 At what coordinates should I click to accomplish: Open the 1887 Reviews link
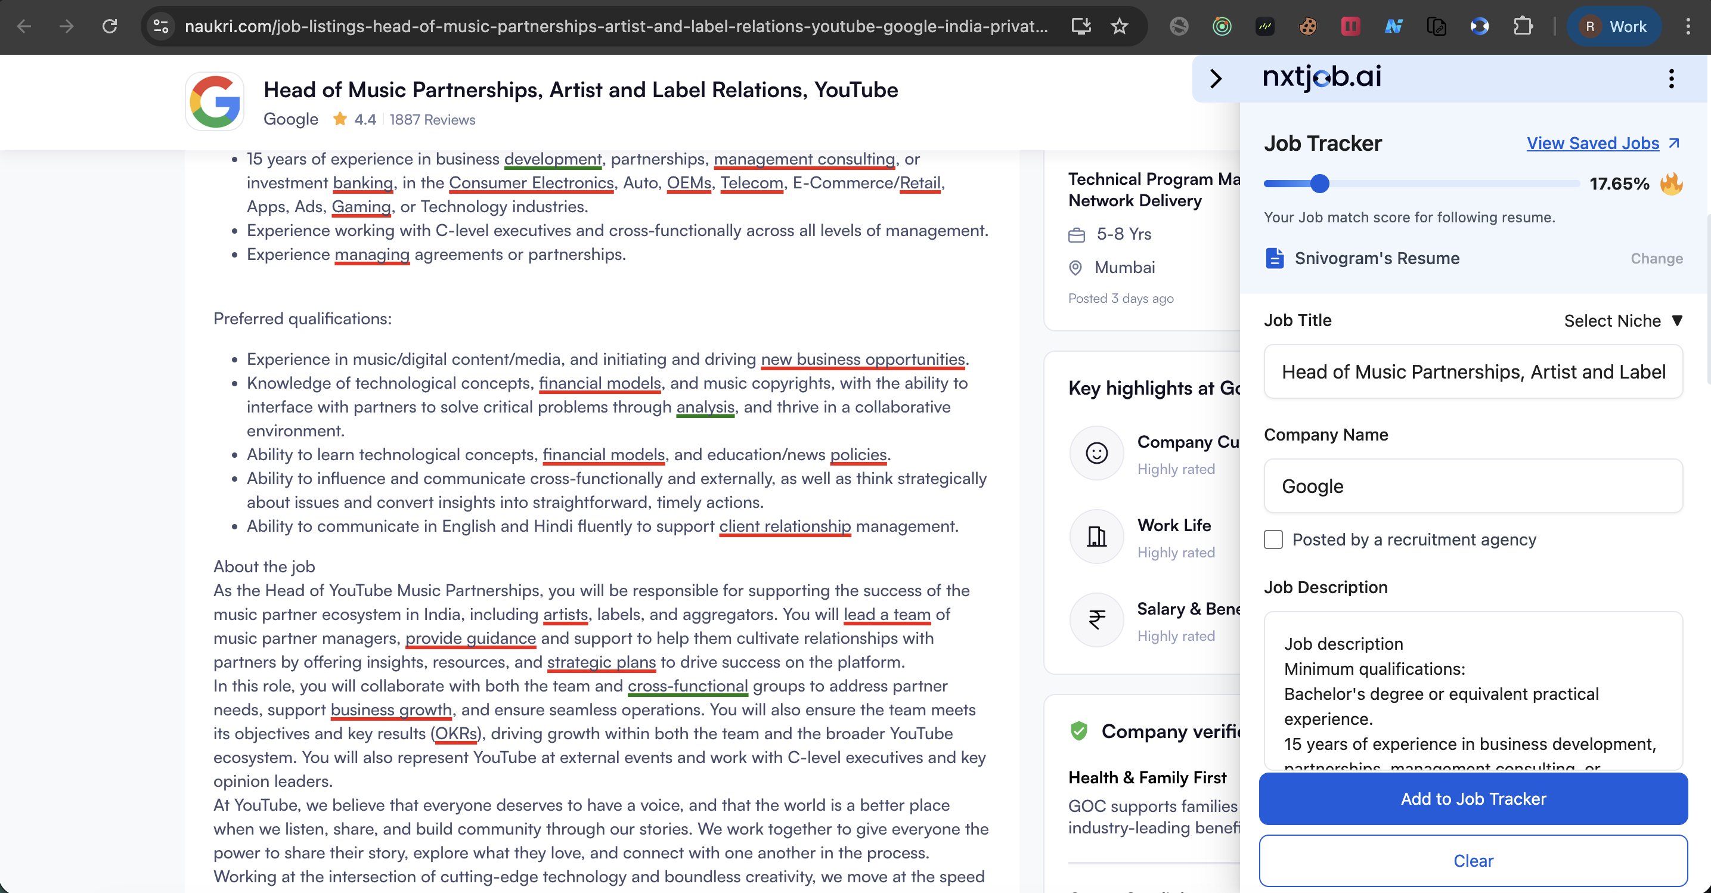pyautogui.click(x=432, y=119)
